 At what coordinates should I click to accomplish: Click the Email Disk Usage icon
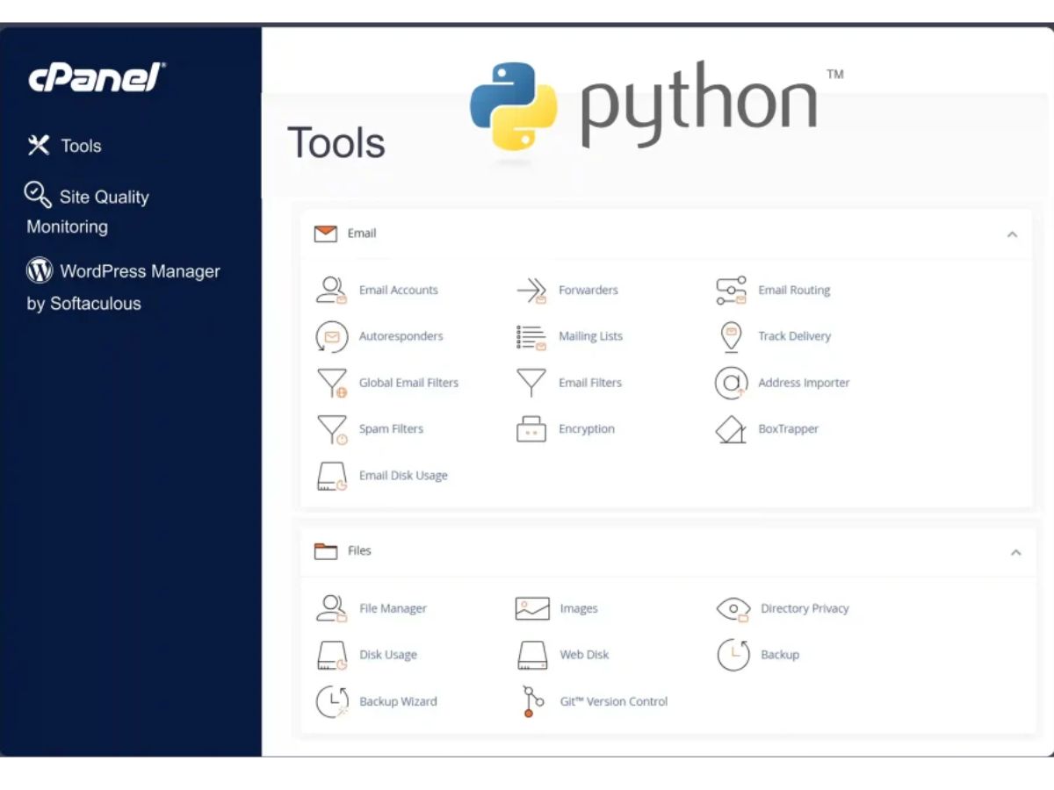tap(332, 477)
